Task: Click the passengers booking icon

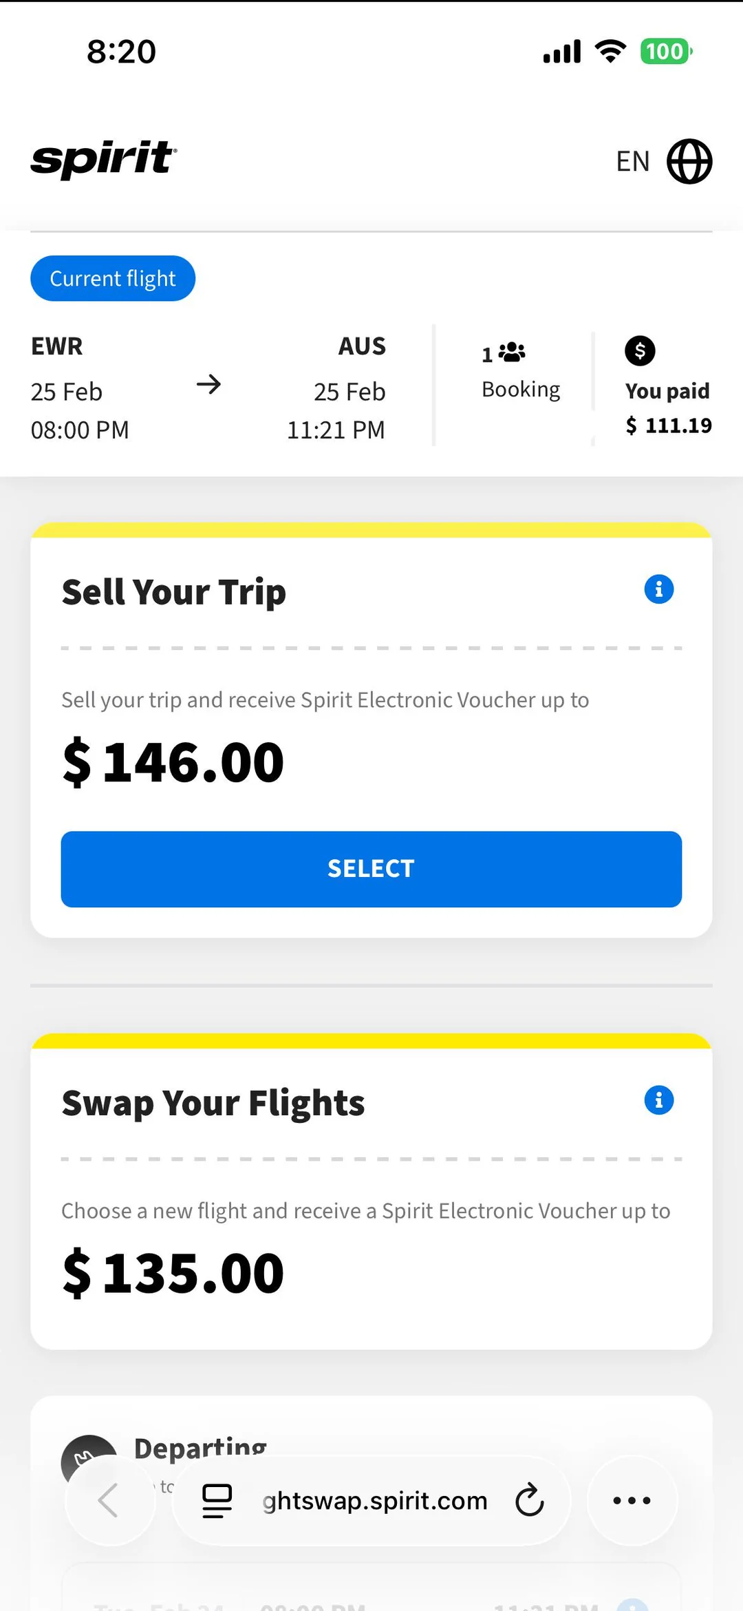Action: pos(511,352)
